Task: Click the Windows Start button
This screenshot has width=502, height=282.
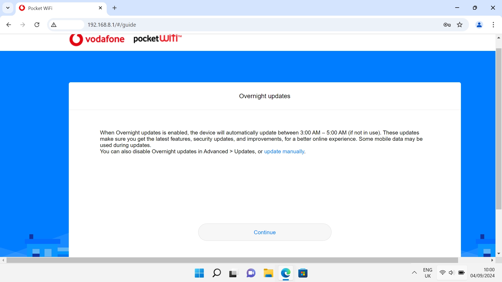Action: (199, 273)
